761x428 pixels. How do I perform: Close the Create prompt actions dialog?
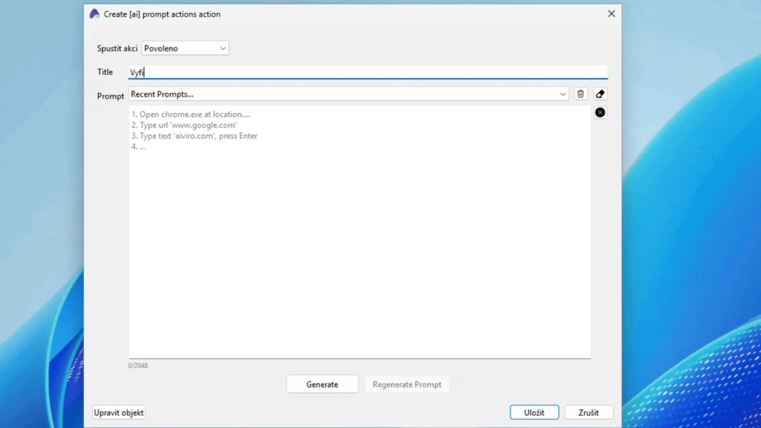click(611, 14)
